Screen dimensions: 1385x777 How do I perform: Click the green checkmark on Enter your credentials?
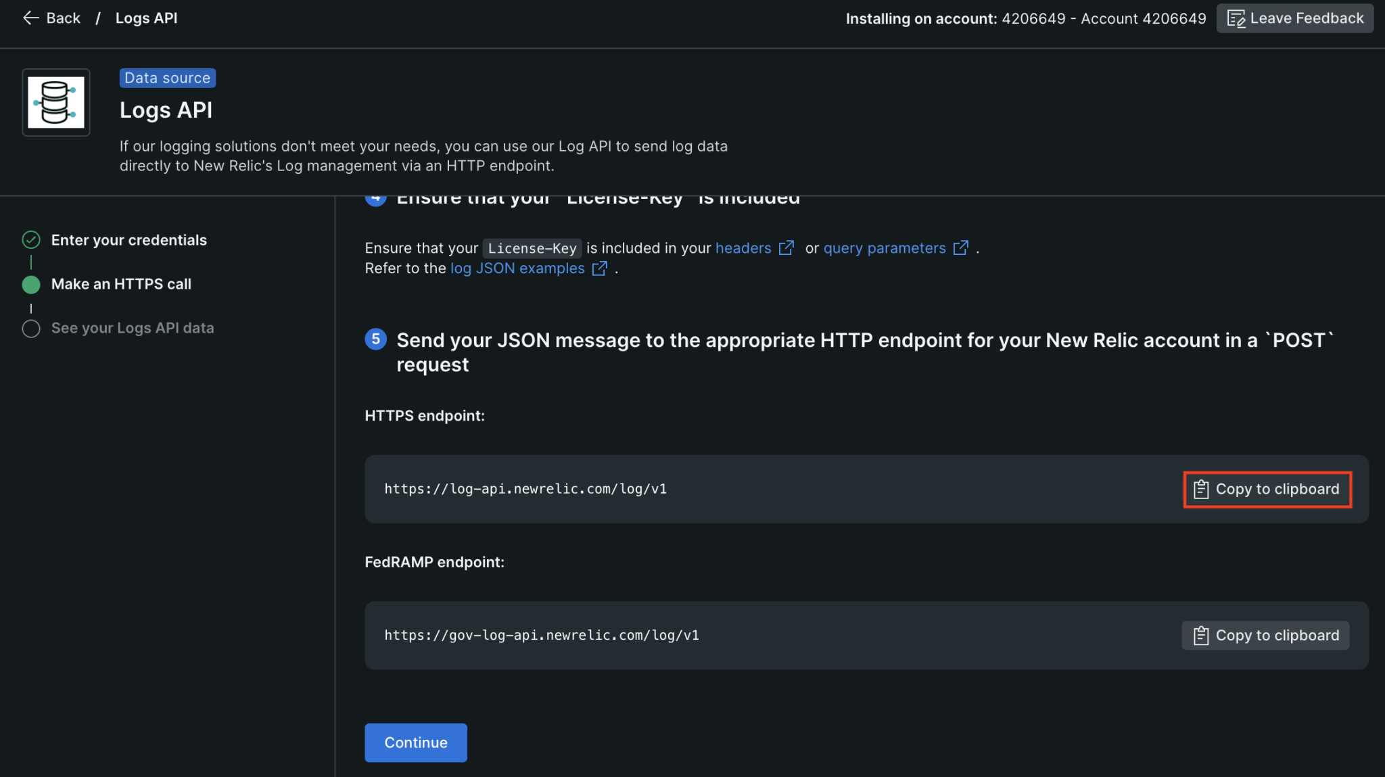[31, 239]
